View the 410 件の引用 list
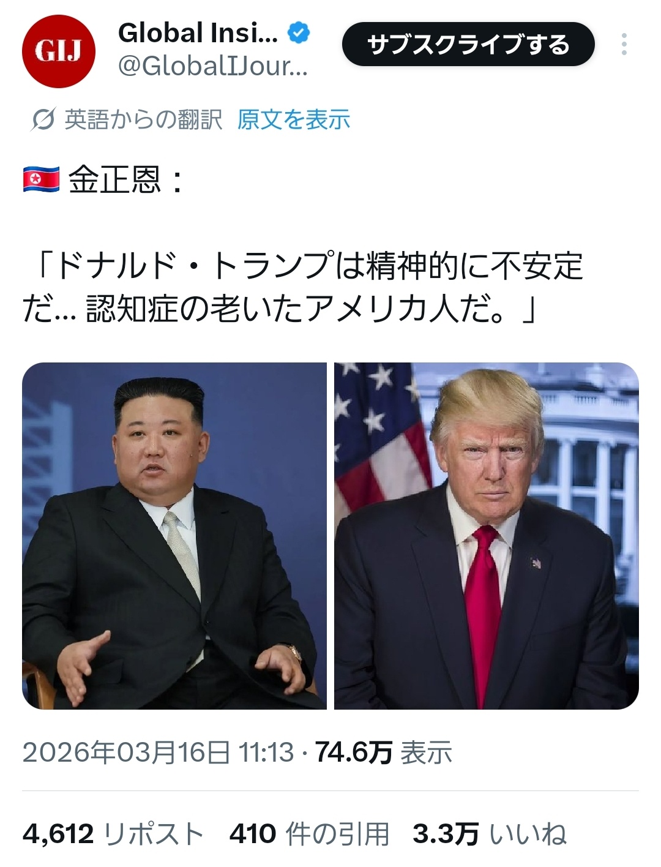Screen dimensions: 661x867 pos(310,834)
